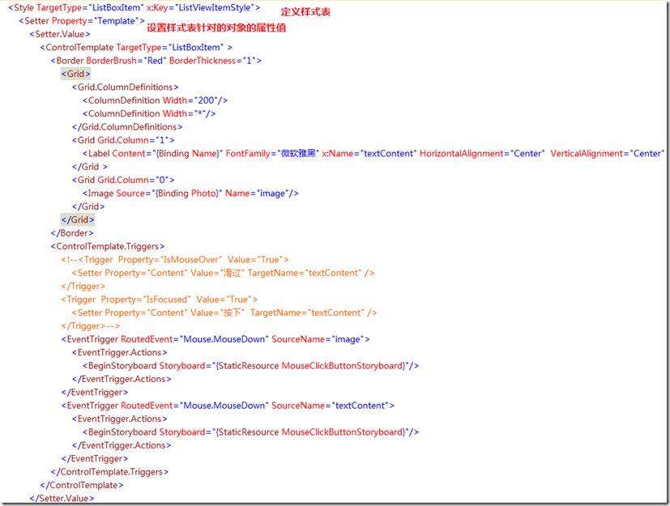Click the Setter Property="Template" line
This screenshot has width=670, height=506.
(82, 21)
